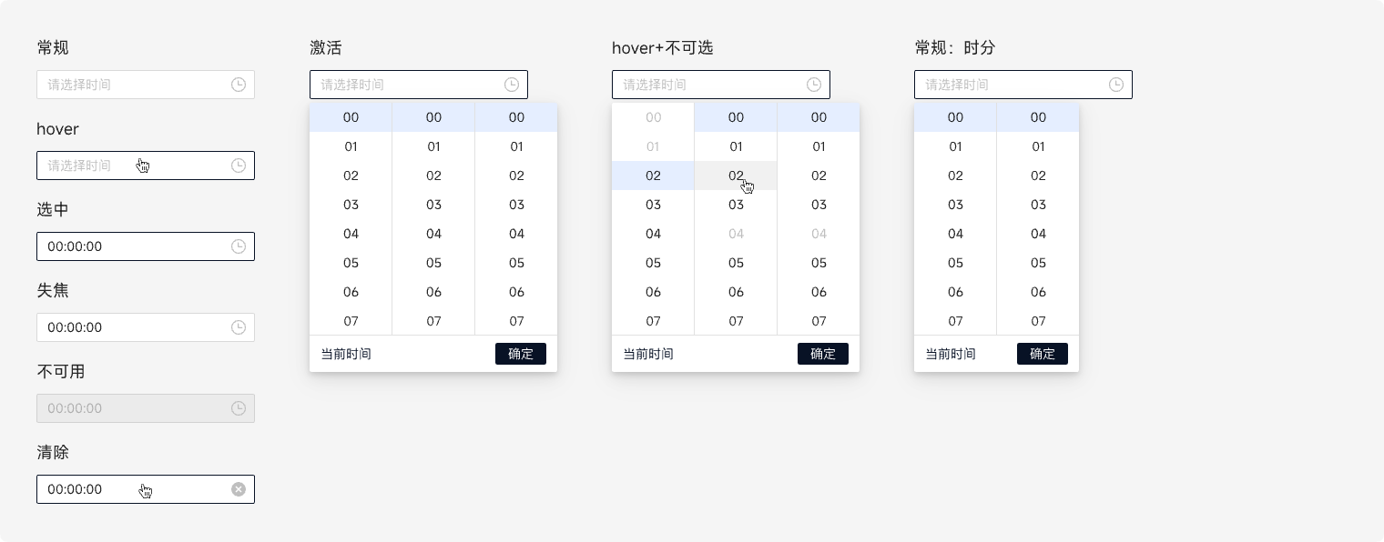The height and width of the screenshot is (542, 1384).
Task: Click 当前时间 in the 激活 picker panel
Action: tap(346, 354)
